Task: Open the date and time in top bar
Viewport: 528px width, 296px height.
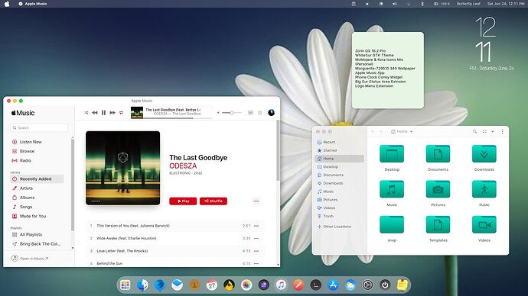Action: [x=506, y=4]
